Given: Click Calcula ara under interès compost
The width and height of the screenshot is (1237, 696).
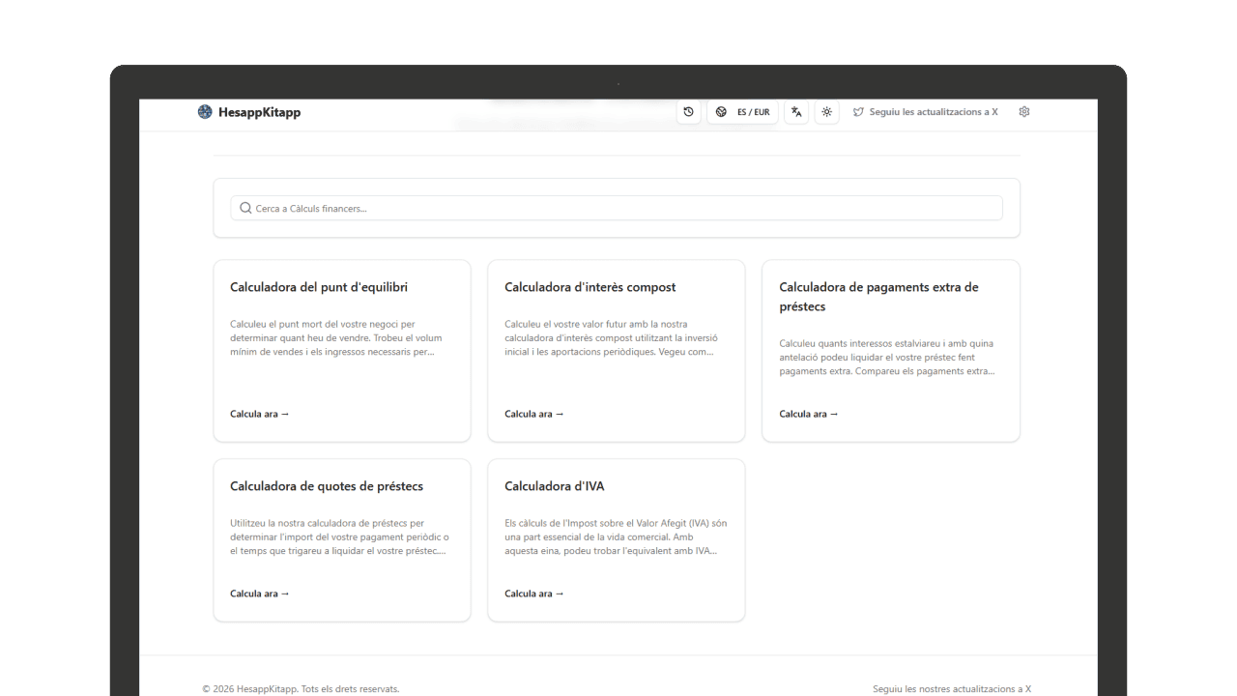Looking at the screenshot, I should point(533,414).
